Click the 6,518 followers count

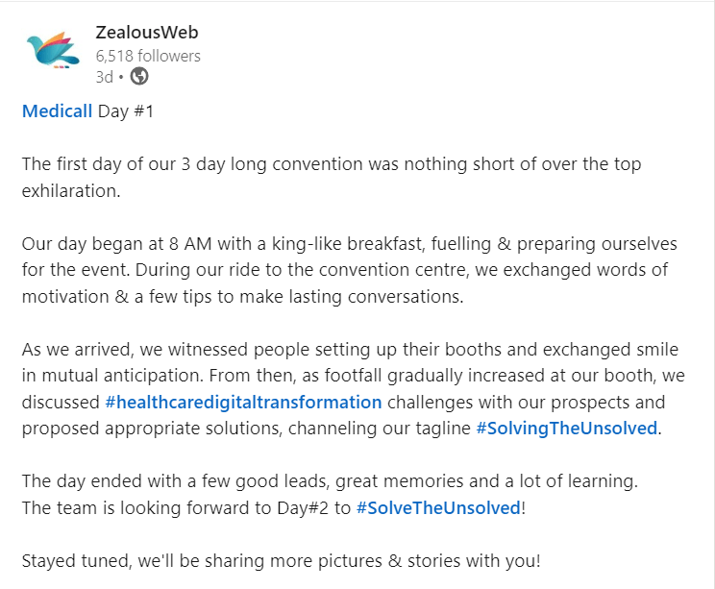pyautogui.click(x=148, y=56)
